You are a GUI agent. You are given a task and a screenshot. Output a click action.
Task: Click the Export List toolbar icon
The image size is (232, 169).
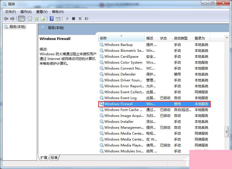[x=43, y=19]
